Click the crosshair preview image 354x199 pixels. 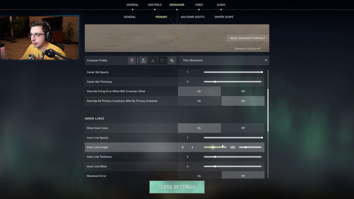(x=177, y=38)
